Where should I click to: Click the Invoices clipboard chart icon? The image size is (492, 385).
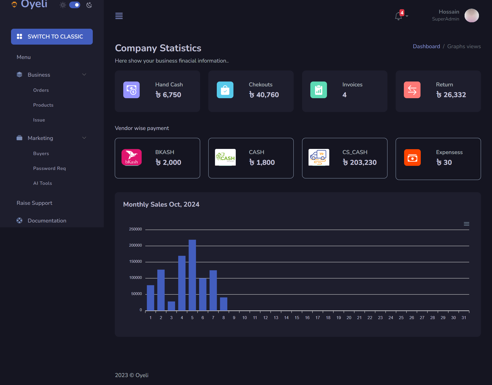319,90
